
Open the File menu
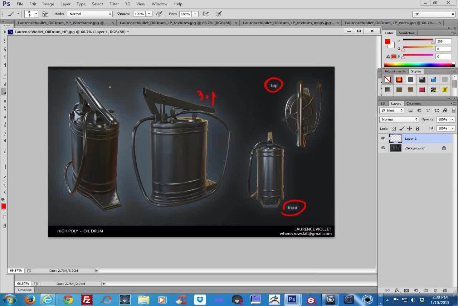click(20, 4)
